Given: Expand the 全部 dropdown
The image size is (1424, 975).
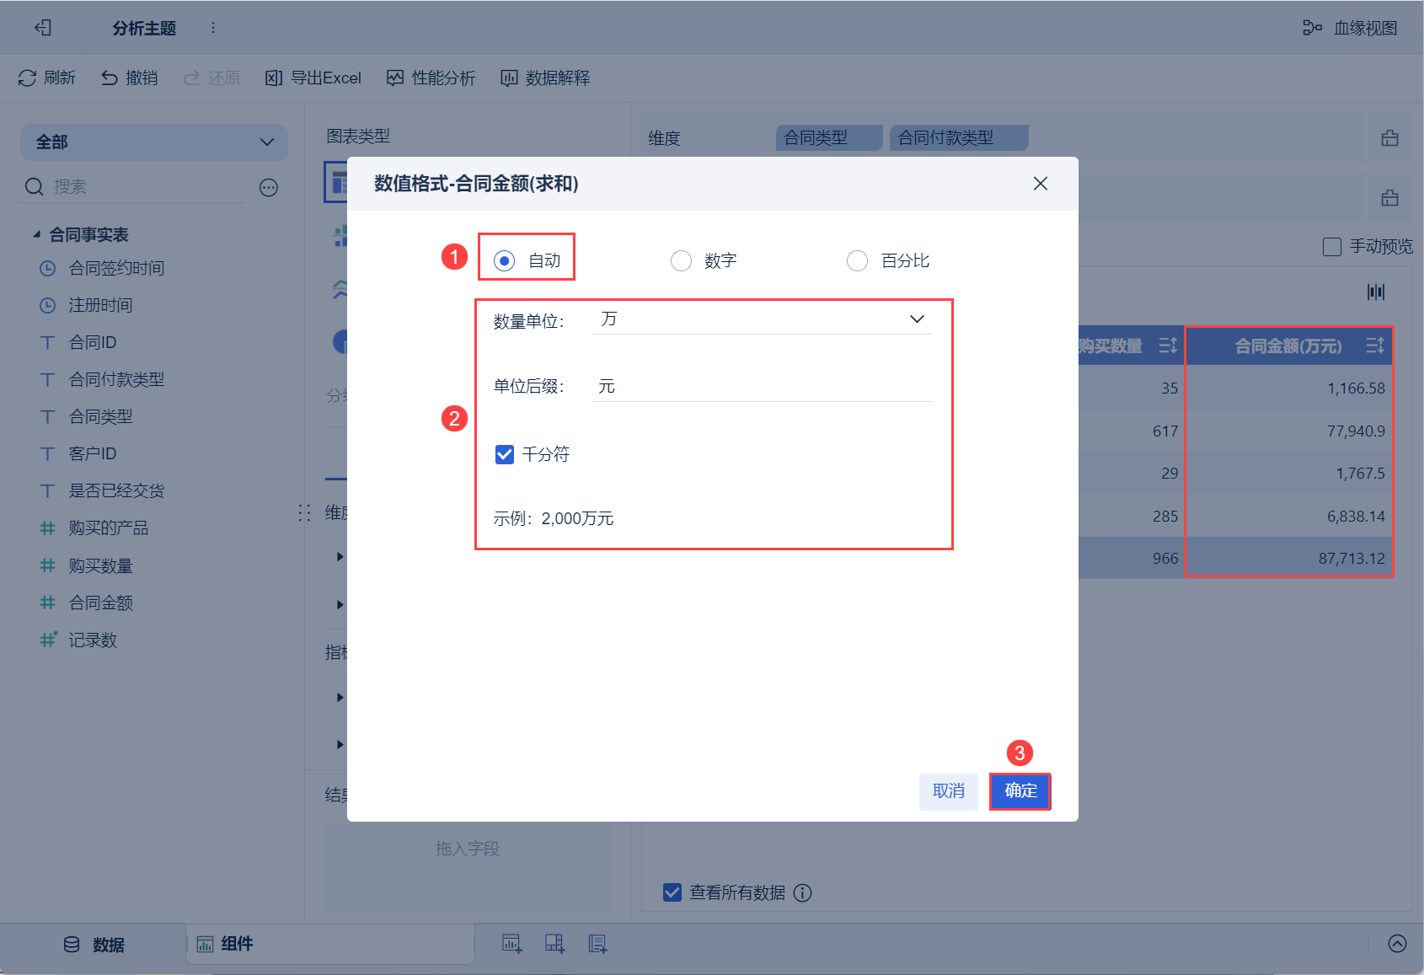Looking at the screenshot, I should click(x=154, y=142).
